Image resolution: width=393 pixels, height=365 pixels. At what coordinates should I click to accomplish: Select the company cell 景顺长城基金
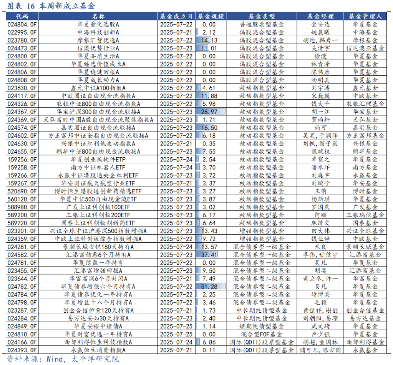click(365, 247)
